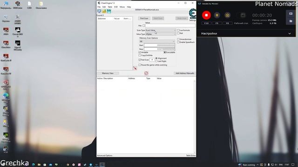Image resolution: width=298 pixels, height=167 pixels.
Task: Select the Last Digits radio button
Action: pyautogui.click(x=156, y=61)
